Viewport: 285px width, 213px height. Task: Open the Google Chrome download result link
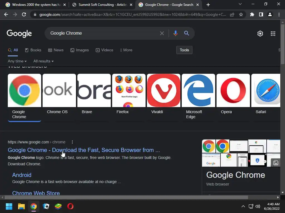pyautogui.click(x=84, y=150)
